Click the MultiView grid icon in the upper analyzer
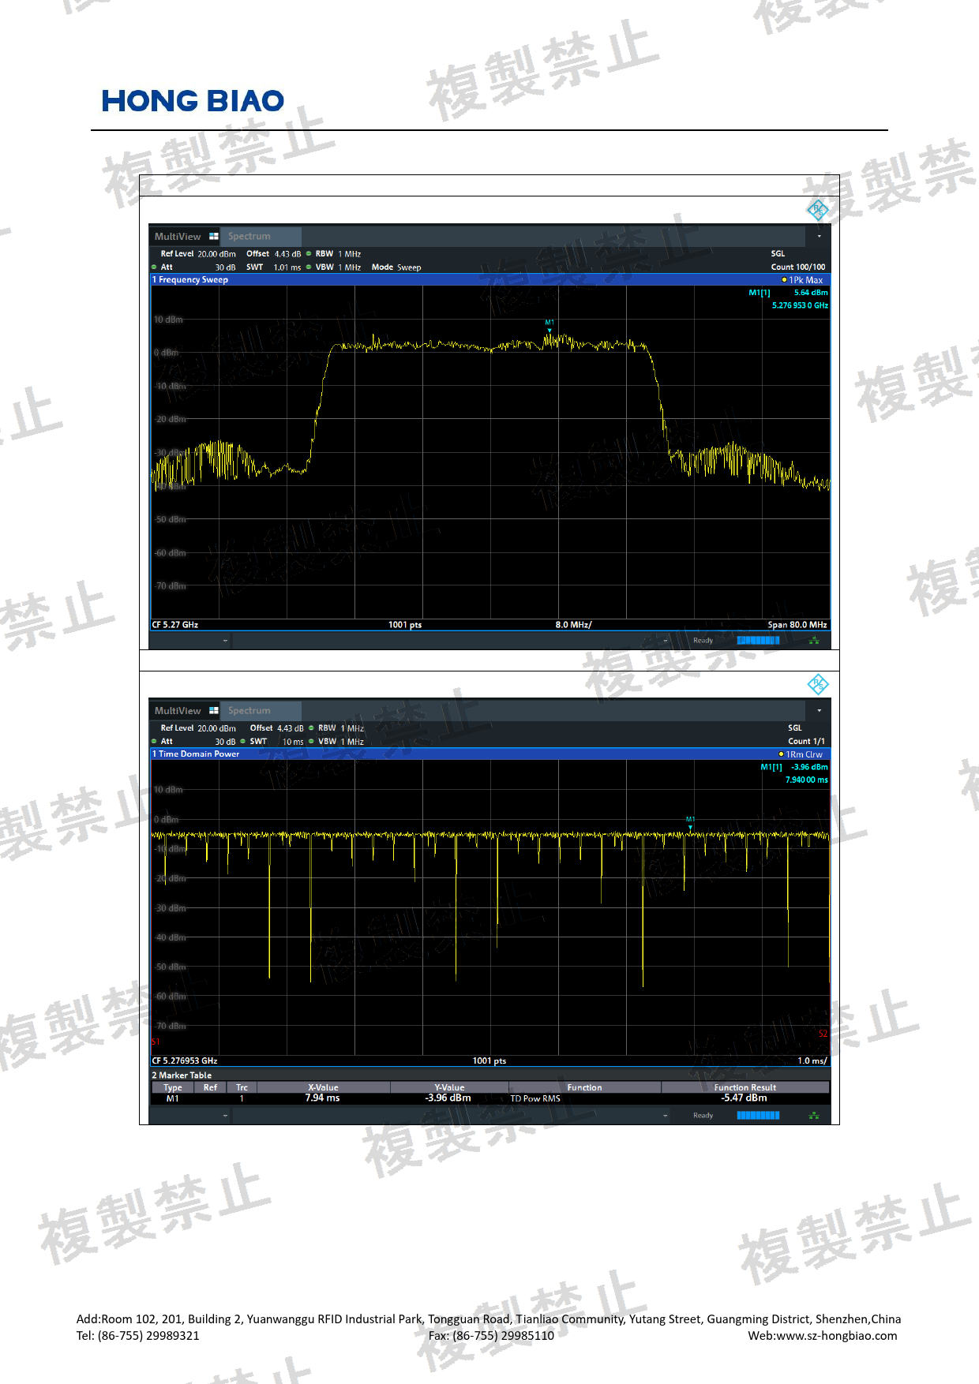Viewport: 979px width, 1384px height. pyautogui.click(x=214, y=236)
